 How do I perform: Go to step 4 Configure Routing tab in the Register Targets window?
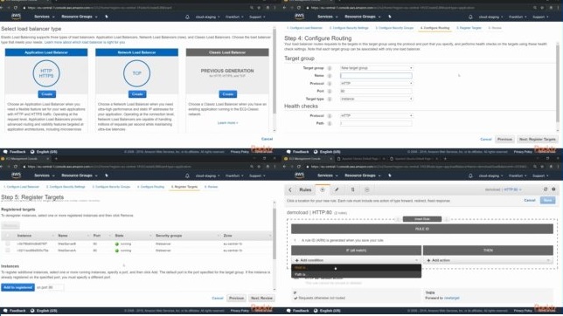coord(150,187)
